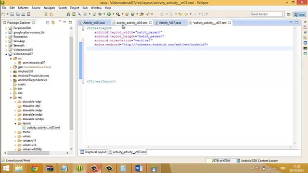Viewport: 308px width, 173px height.
Task: Select the activity_activity__vt07.xml source bottom tab
Action: coord(127,152)
